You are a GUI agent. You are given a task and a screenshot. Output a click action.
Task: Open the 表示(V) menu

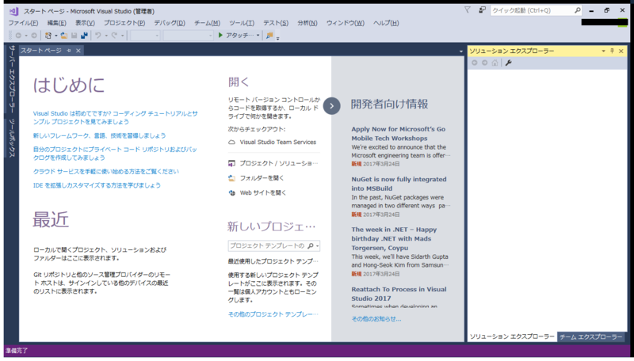(85, 23)
